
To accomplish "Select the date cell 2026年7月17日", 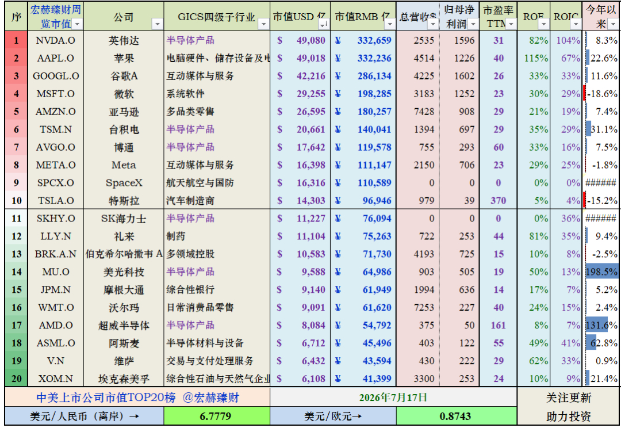I will 394,397.
